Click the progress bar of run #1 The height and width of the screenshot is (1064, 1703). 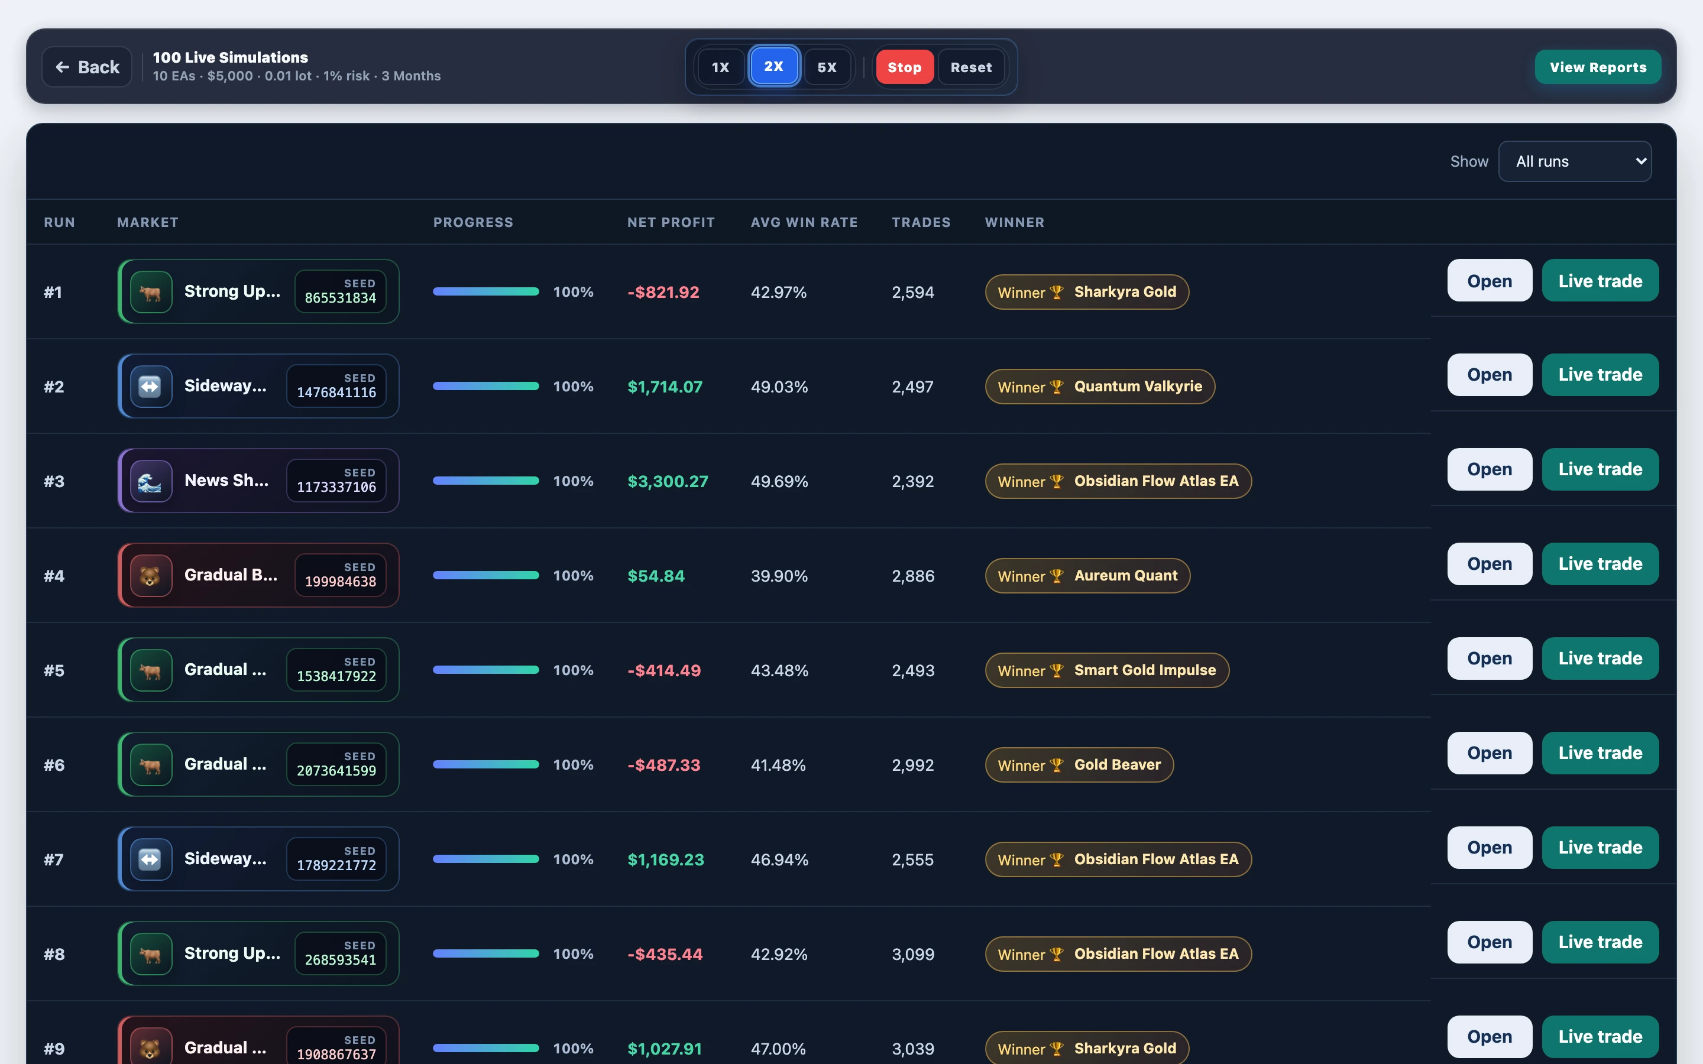pos(486,291)
